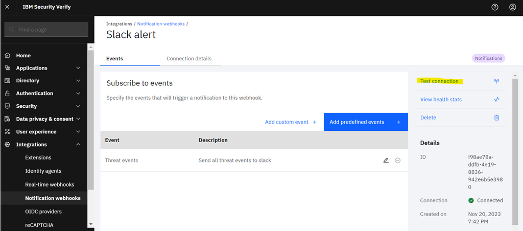Click the Delete trash can icon
523x231 pixels.
496,118
